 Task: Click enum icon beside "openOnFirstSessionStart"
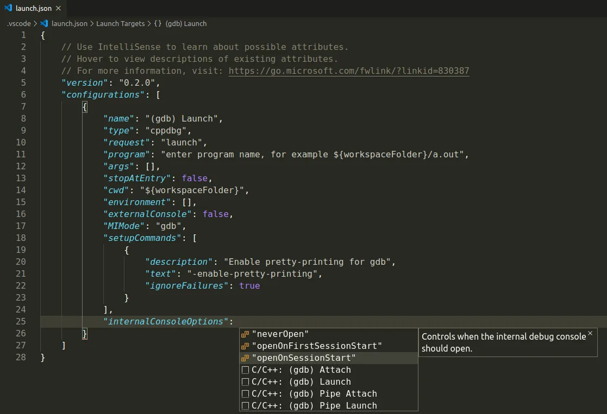pos(245,346)
